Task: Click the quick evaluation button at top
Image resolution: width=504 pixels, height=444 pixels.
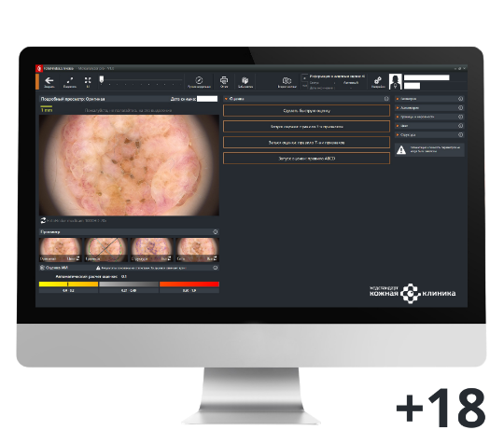Action: pos(307,110)
